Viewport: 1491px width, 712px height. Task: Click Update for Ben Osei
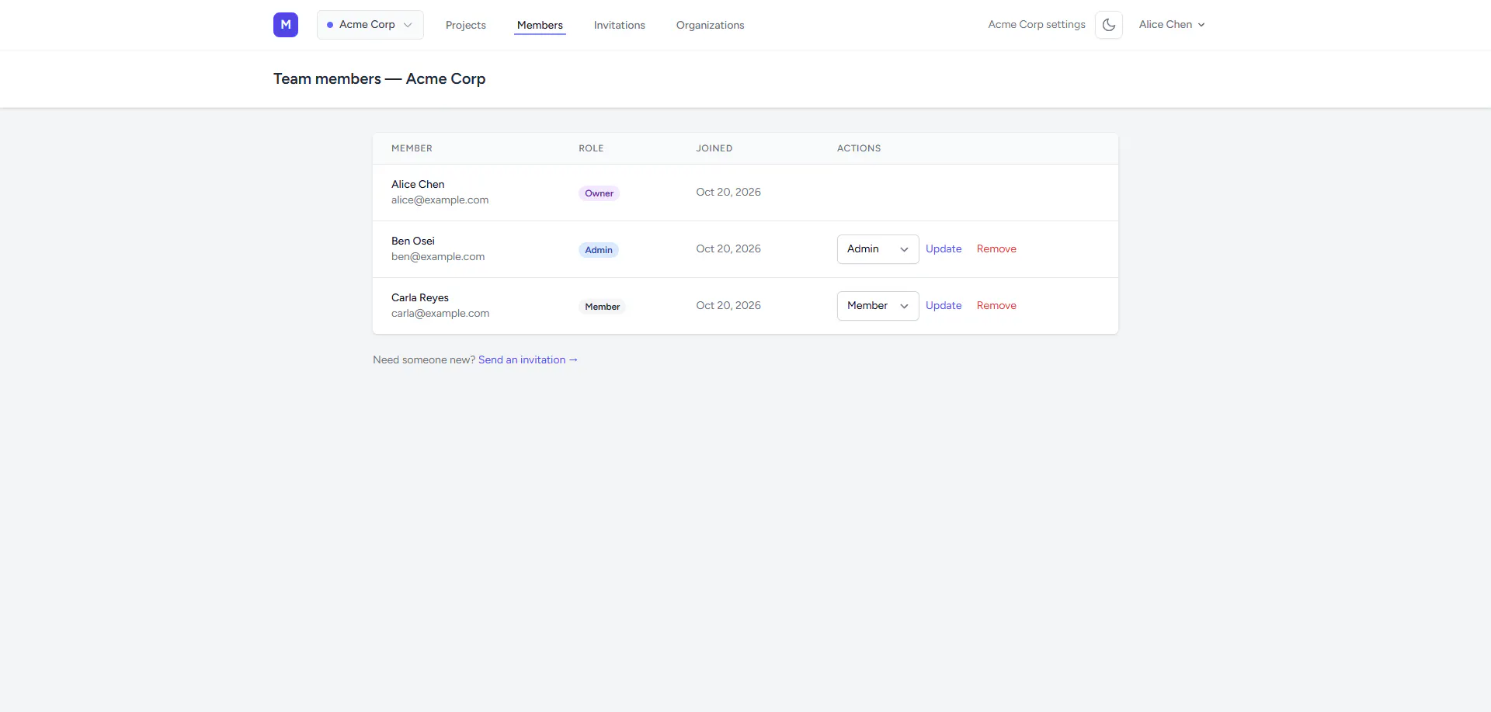944,249
